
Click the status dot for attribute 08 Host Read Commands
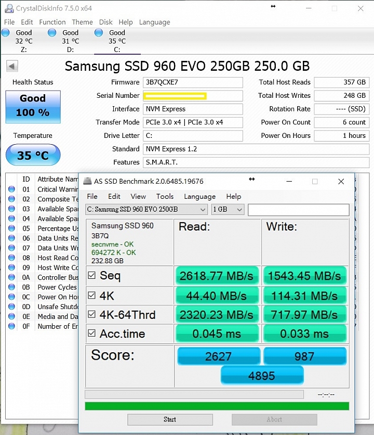[11, 258]
